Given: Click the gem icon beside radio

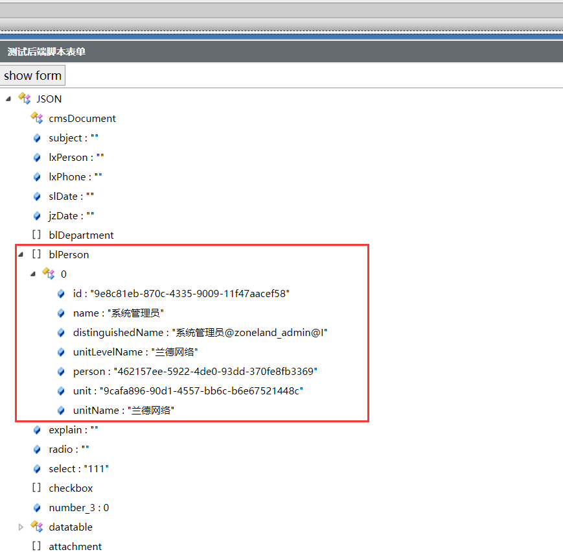Looking at the screenshot, I should pyautogui.click(x=37, y=450).
